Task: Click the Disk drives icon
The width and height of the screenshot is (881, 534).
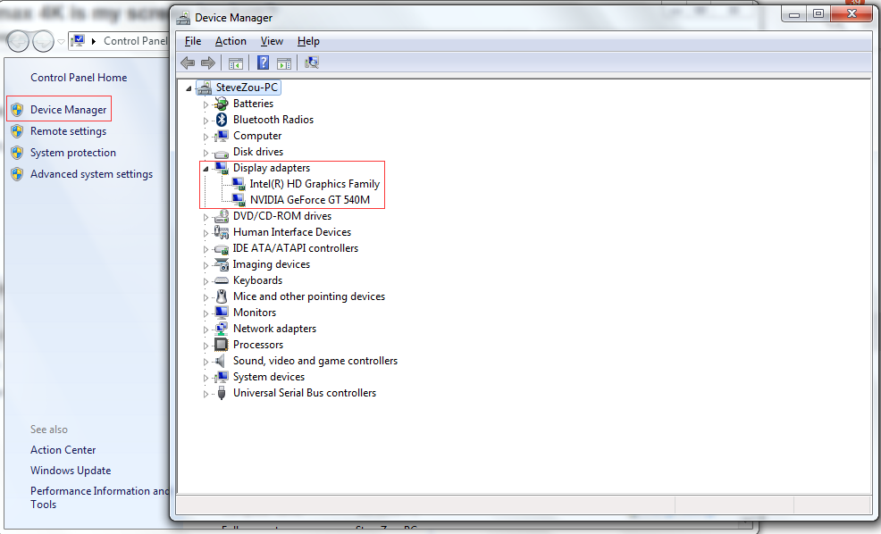Action: click(x=222, y=153)
